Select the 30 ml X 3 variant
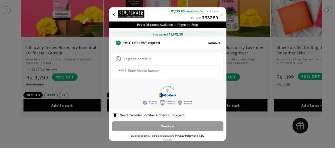335x148 pixels. point(33,95)
